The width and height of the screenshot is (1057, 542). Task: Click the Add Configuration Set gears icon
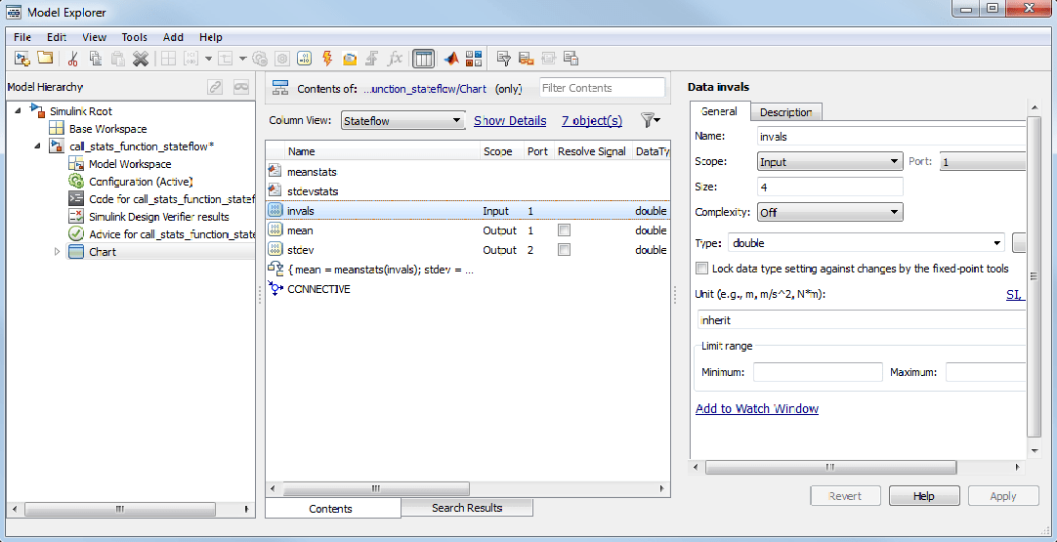point(260,59)
